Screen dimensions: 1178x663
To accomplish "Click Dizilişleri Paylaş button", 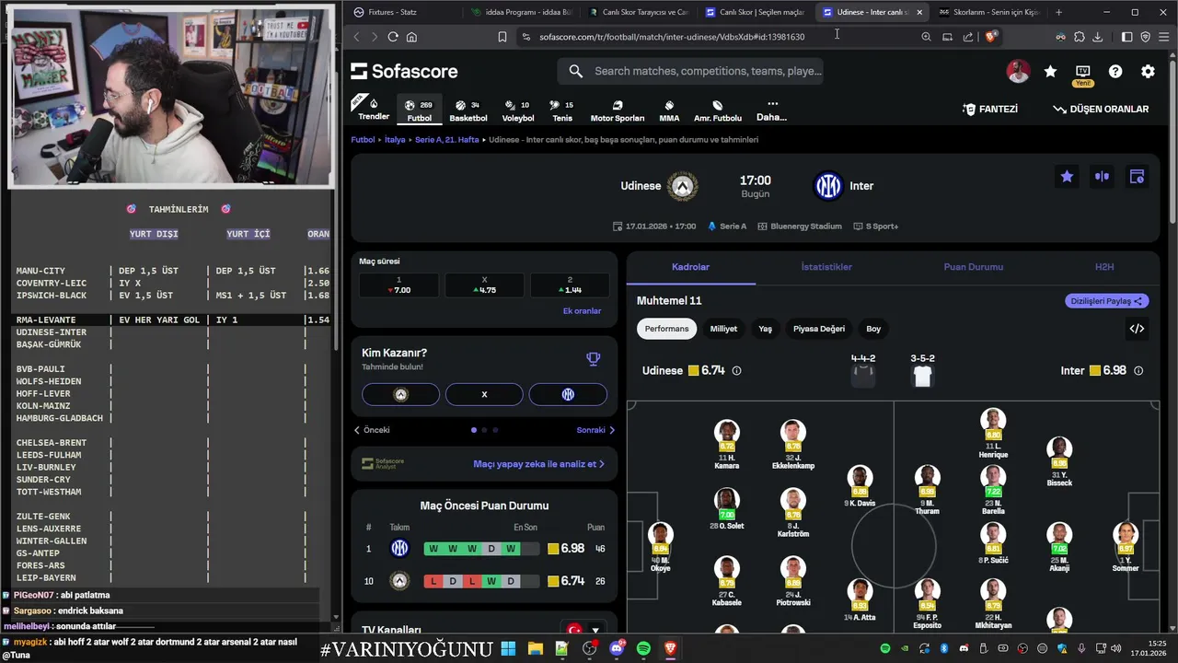I will (x=1107, y=301).
